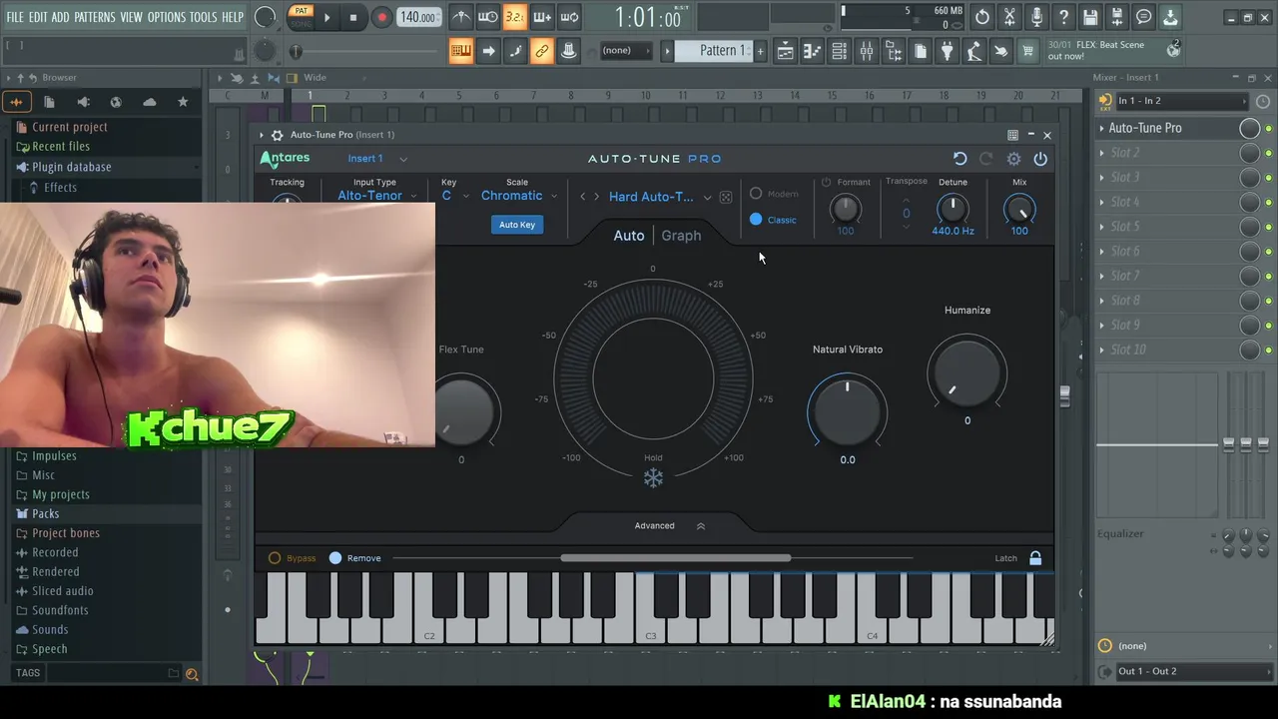This screenshot has height=719, width=1278.
Task: Open the plugin picker plug icon
Action: coord(948,51)
